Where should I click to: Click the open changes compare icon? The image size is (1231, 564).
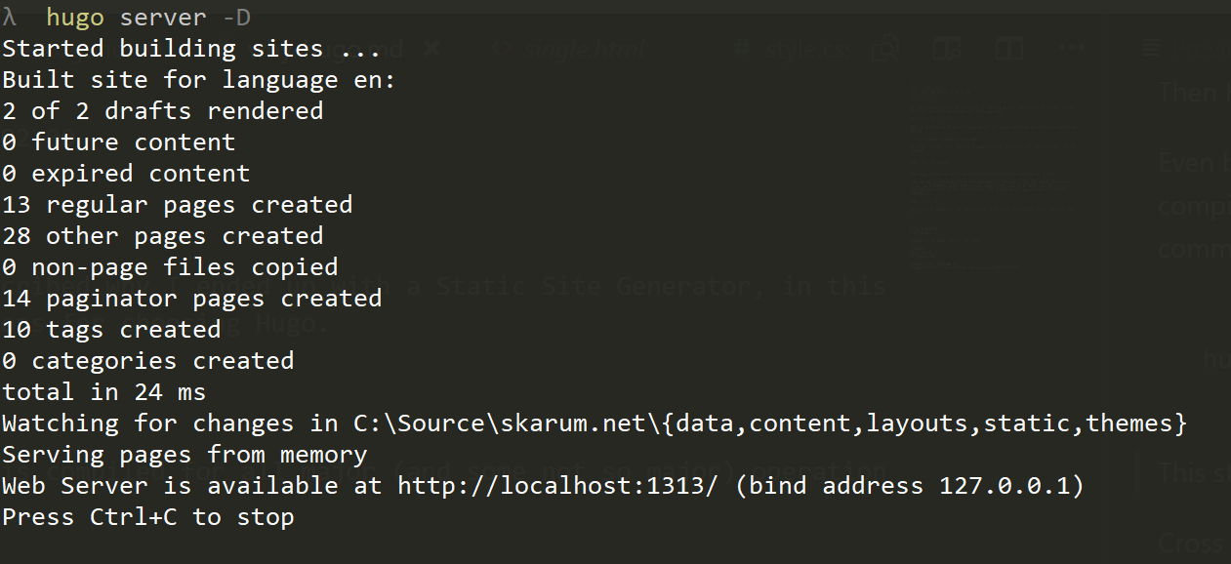pos(946,49)
